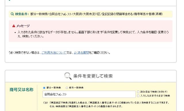
Task: Select the 部分一致検索 radio button
Action: (x=44, y=88)
